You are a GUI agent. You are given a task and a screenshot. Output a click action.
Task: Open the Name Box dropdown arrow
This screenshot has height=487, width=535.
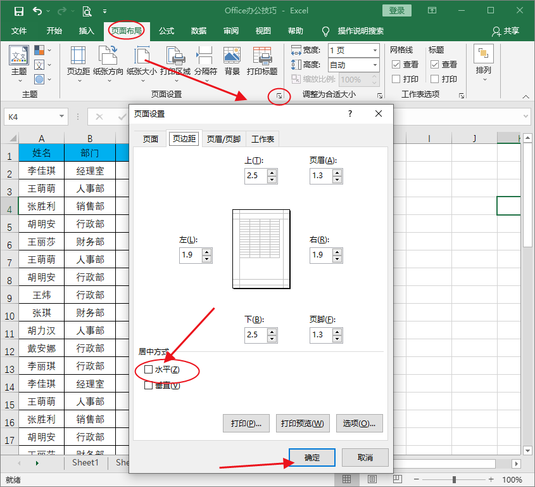click(61, 117)
